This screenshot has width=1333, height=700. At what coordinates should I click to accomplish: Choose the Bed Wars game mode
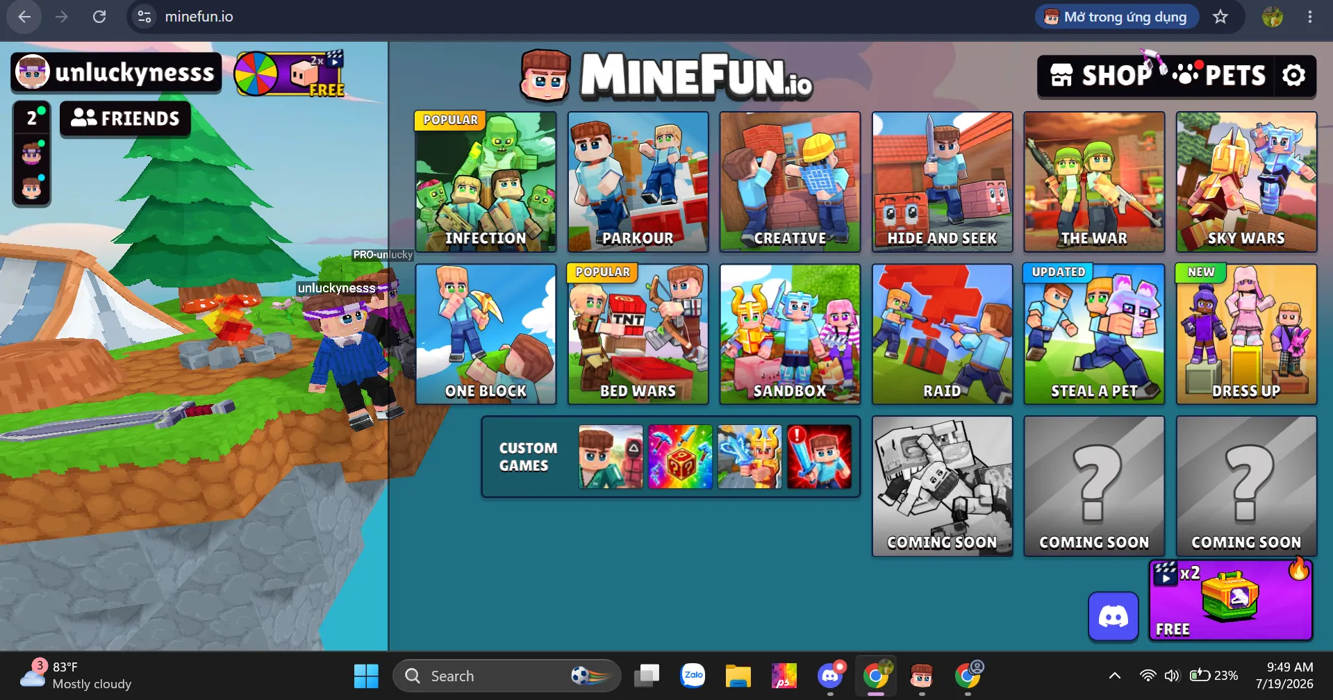638,334
